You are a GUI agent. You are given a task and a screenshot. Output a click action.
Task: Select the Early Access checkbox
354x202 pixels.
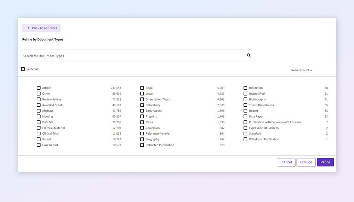click(x=142, y=111)
